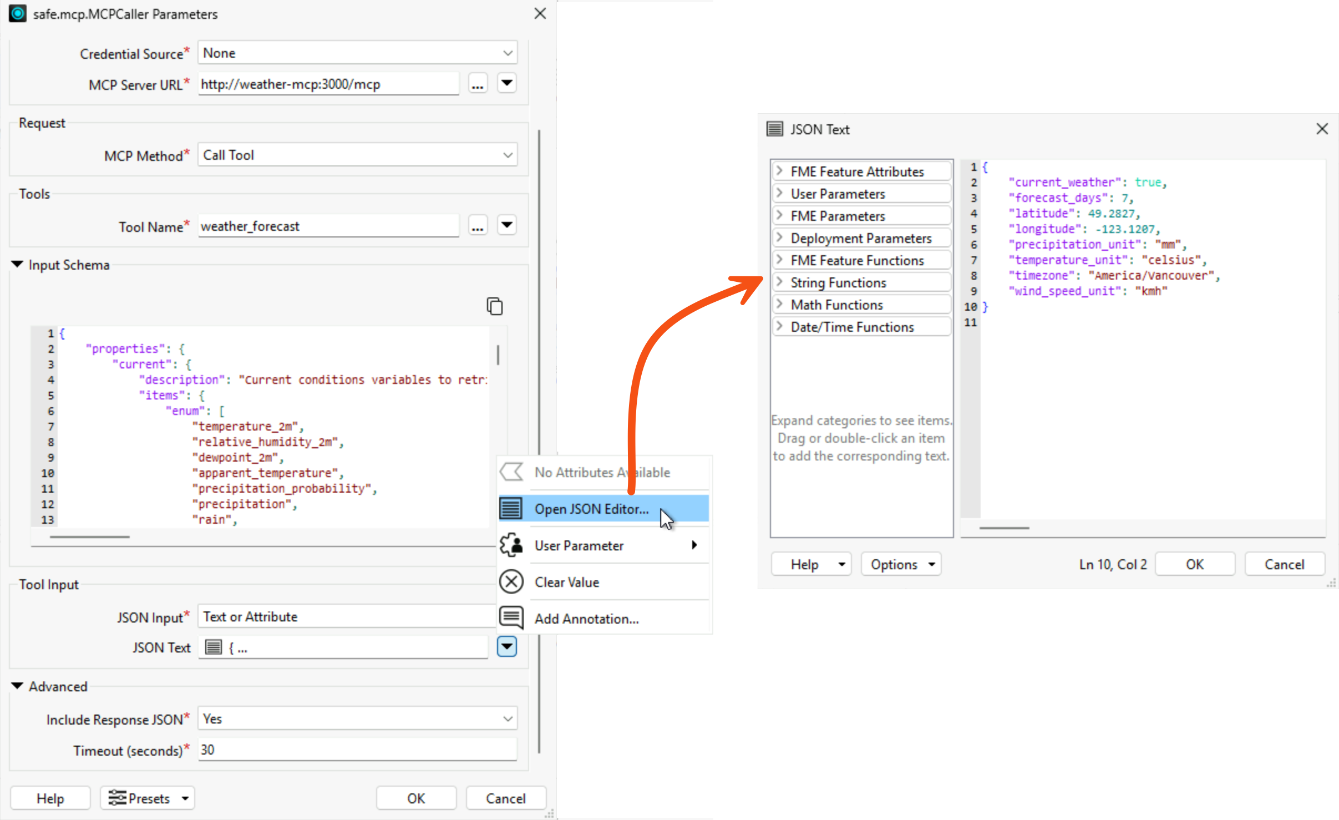Select Add Annotation menu entry
The width and height of the screenshot is (1339, 820).
603,619
